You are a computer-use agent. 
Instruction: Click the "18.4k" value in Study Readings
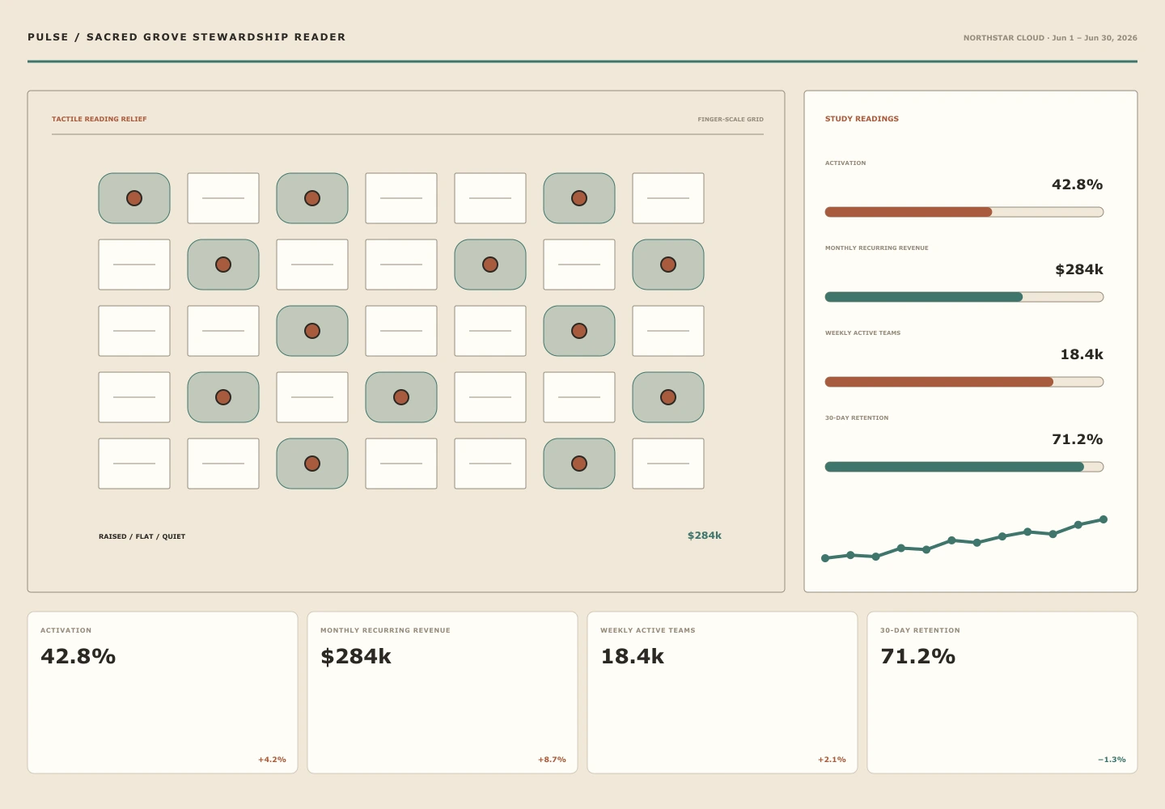pyautogui.click(x=1082, y=354)
